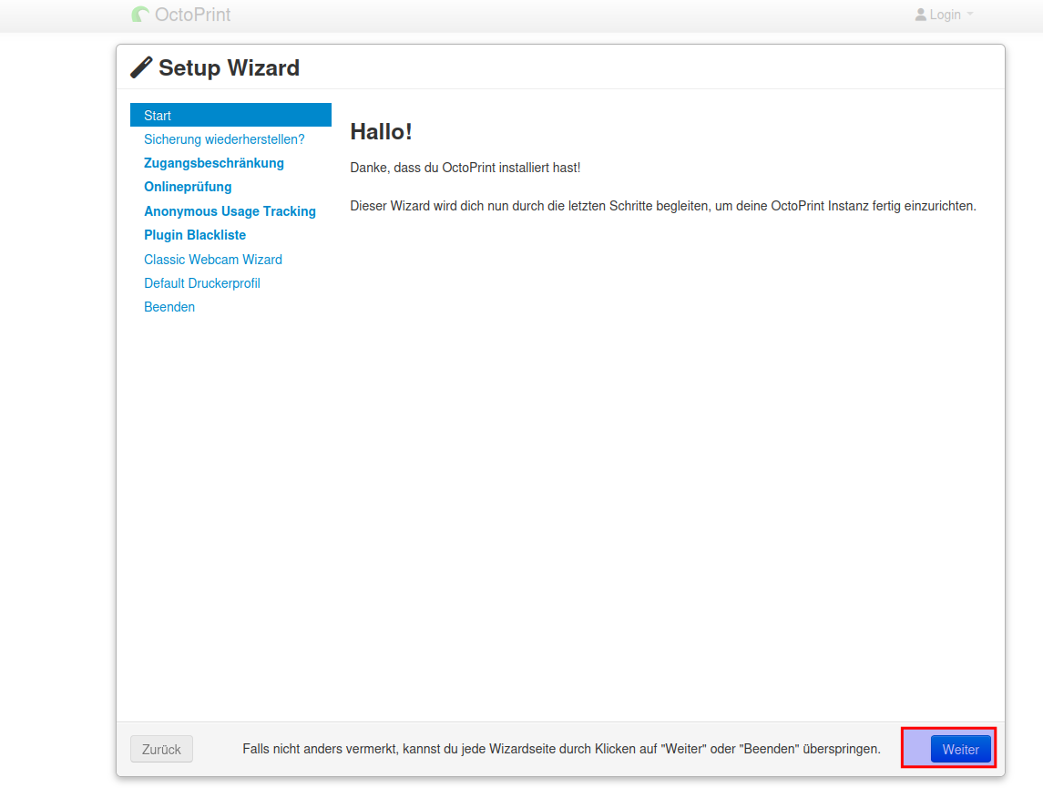Select the Plugin Blackliste step

pyautogui.click(x=195, y=235)
